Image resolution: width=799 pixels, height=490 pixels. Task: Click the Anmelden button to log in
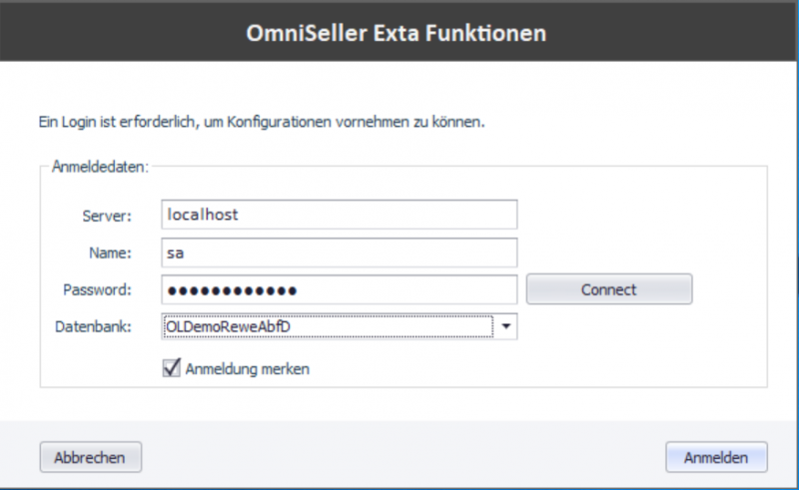[716, 458]
